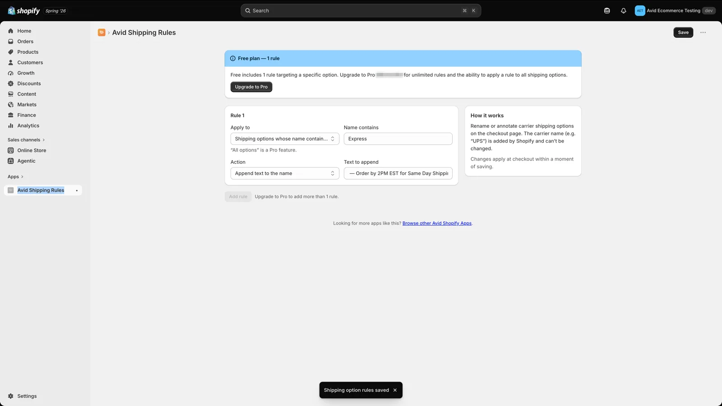This screenshot has width=722, height=406.
Task: Click the 'Text to append' input field
Action: (398, 174)
